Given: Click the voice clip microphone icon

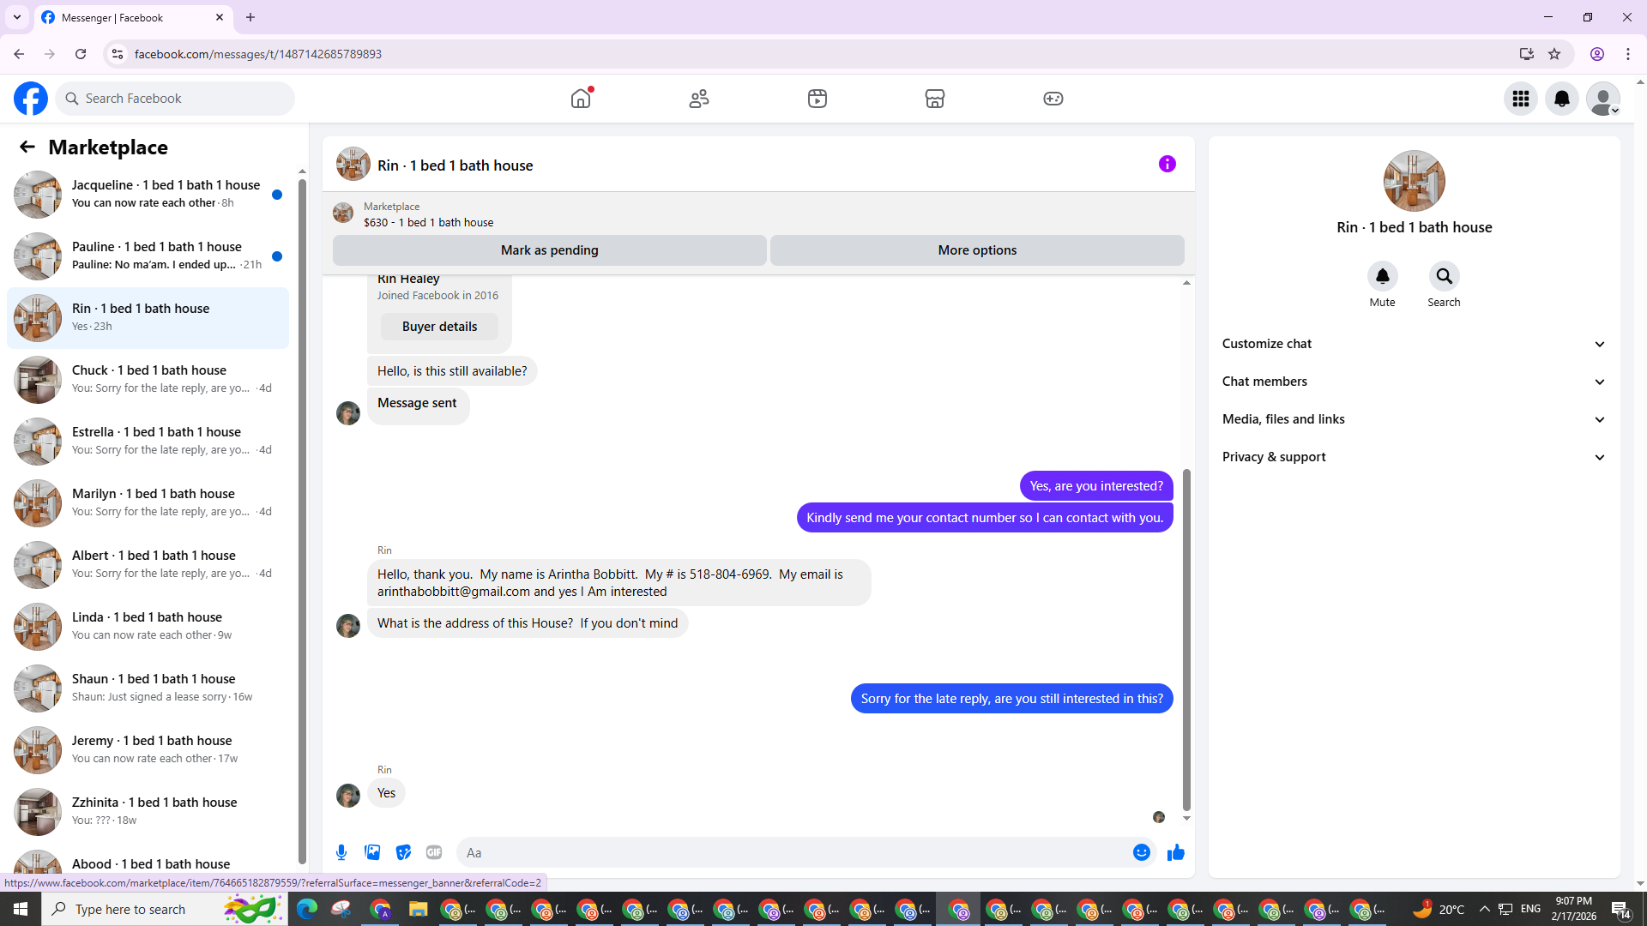Looking at the screenshot, I should 341,852.
